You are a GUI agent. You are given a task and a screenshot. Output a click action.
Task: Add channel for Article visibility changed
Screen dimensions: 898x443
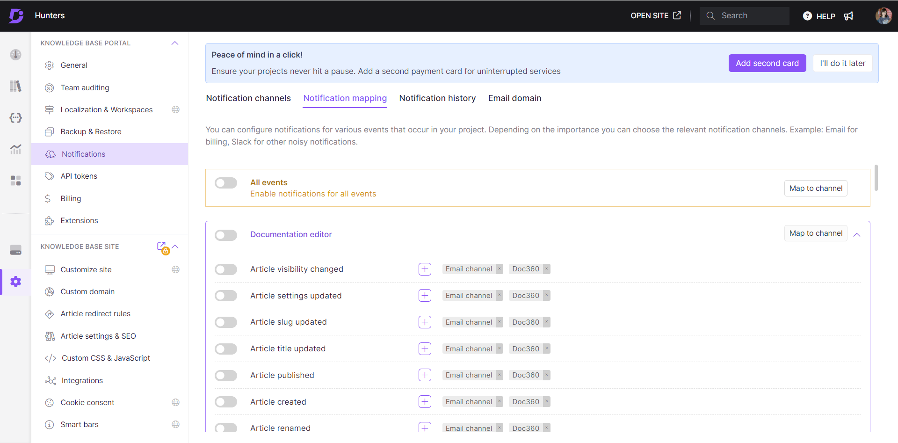point(425,269)
